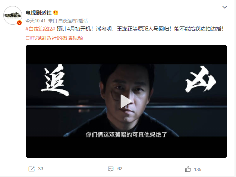Click the like count 135
The height and width of the screenshot is (177, 236).
[198, 170]
